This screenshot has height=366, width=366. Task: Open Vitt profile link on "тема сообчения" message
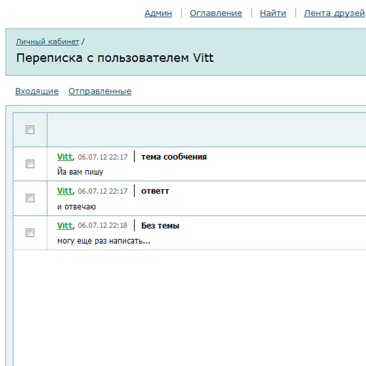click(x=65, y=157)
